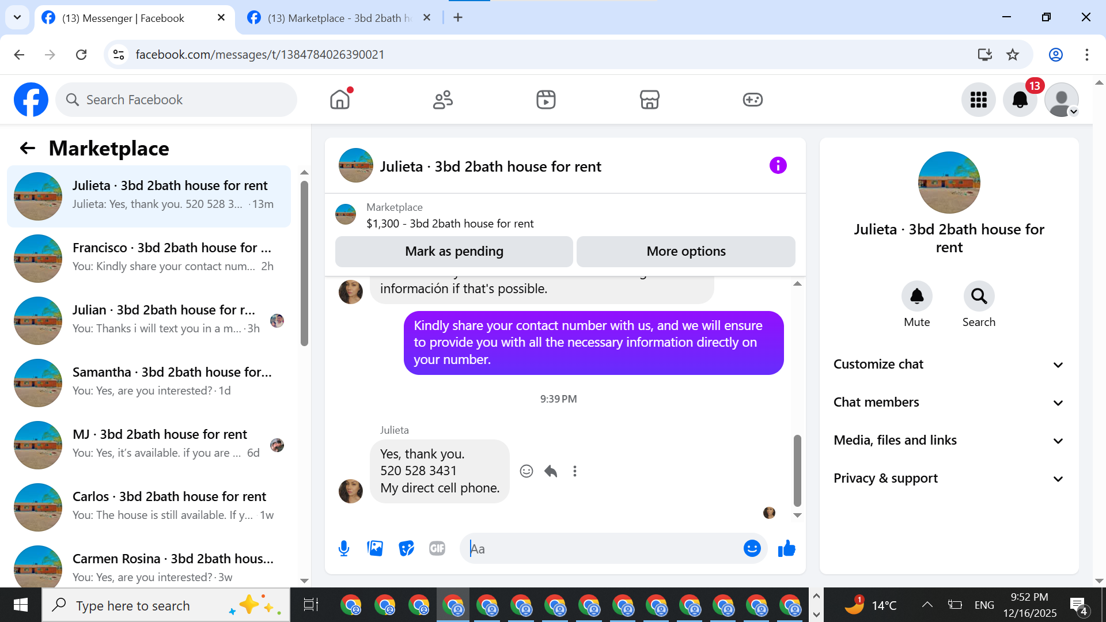Click the Mark as pending button
This screenshot has width=1106, height=622.
coord(454,252)
